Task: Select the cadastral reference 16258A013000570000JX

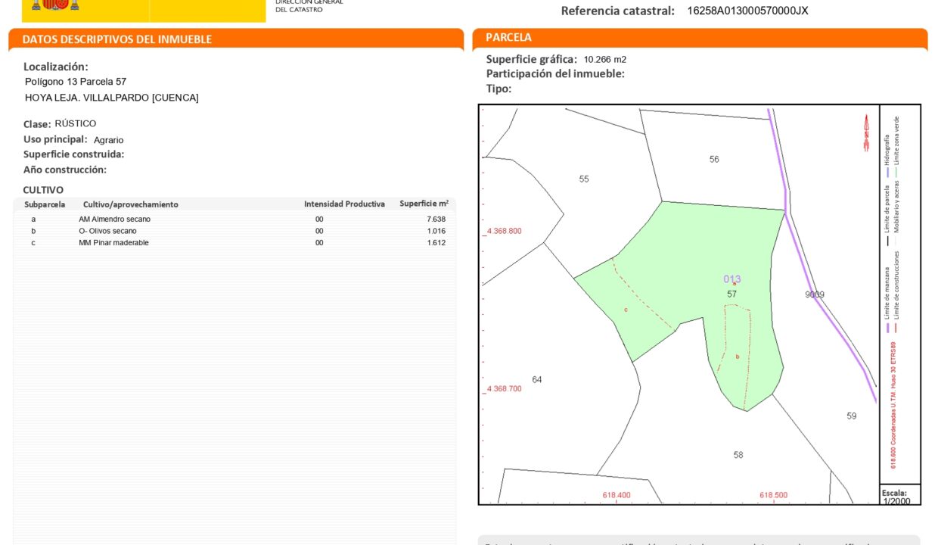Action: [x=747, y=11]
